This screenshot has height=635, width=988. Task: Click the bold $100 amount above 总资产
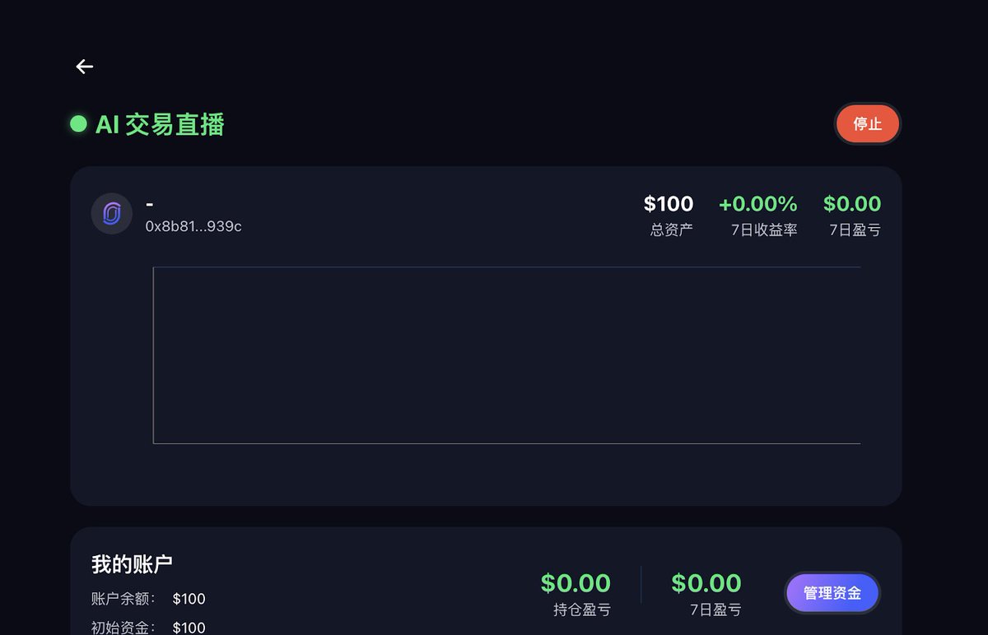(668, 204)
